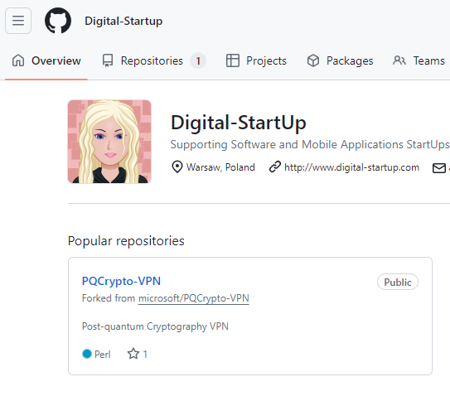Screen dimensions: 450x401
Task: Click the Overview home icon
Action: point(18,60)
